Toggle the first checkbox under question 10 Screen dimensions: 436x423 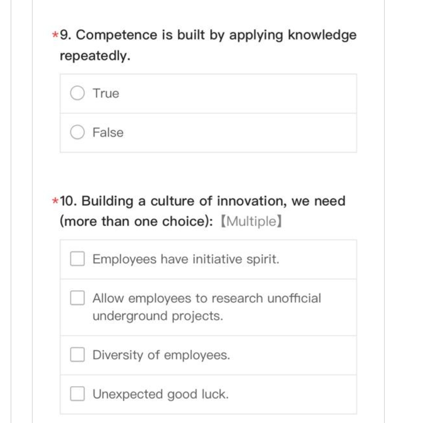point(77,259)
